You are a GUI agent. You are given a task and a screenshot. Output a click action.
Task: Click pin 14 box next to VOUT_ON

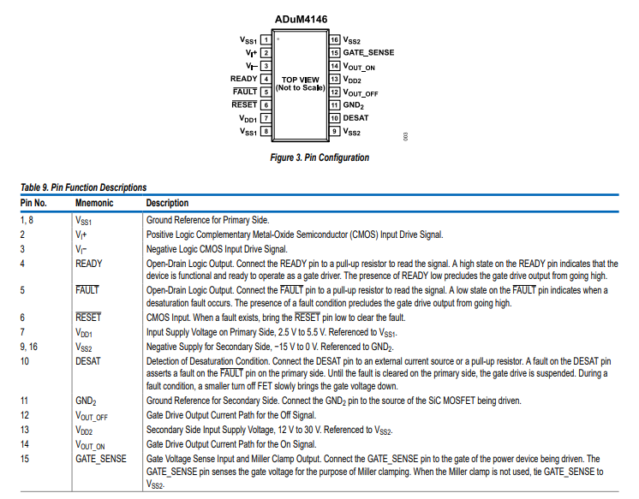pos(335,66)
